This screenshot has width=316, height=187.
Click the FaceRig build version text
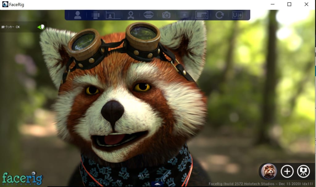pos(261,184)
